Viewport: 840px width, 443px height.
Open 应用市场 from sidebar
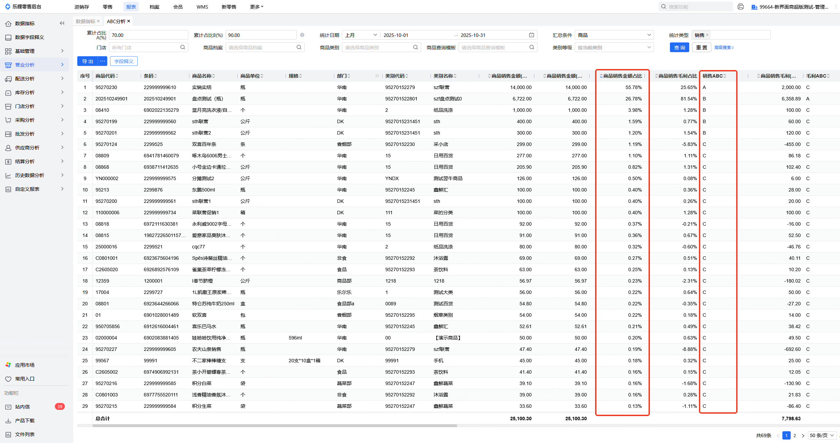coord(25,365)
